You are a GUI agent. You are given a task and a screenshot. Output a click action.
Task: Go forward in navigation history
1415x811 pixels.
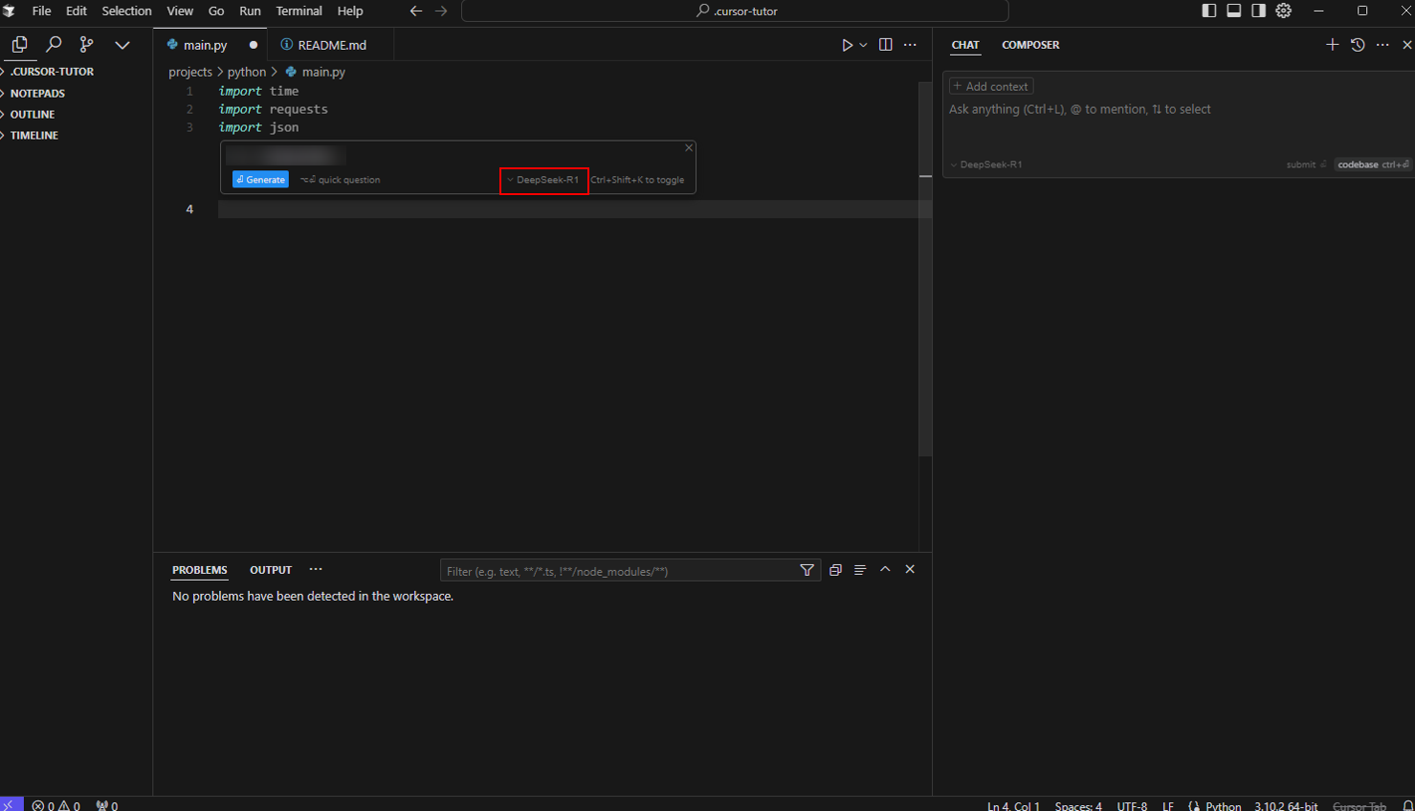(441, 11)
